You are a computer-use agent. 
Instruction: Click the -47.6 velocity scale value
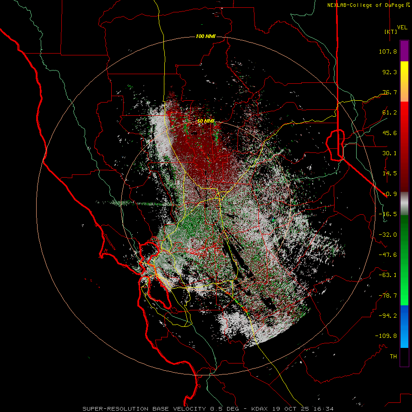tap(388, 255)
